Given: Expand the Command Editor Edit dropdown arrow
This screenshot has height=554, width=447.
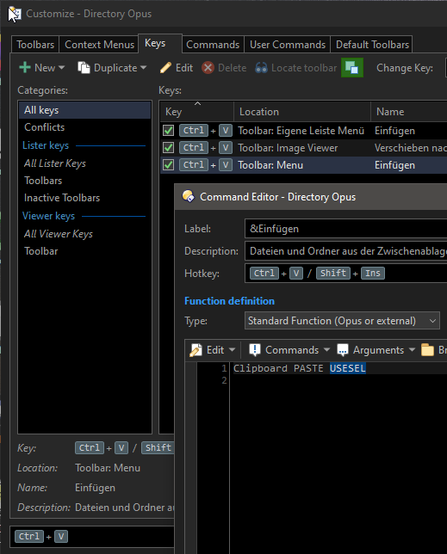Looking at the screenshot, I should pyautogui.click(x=232, y=350).
